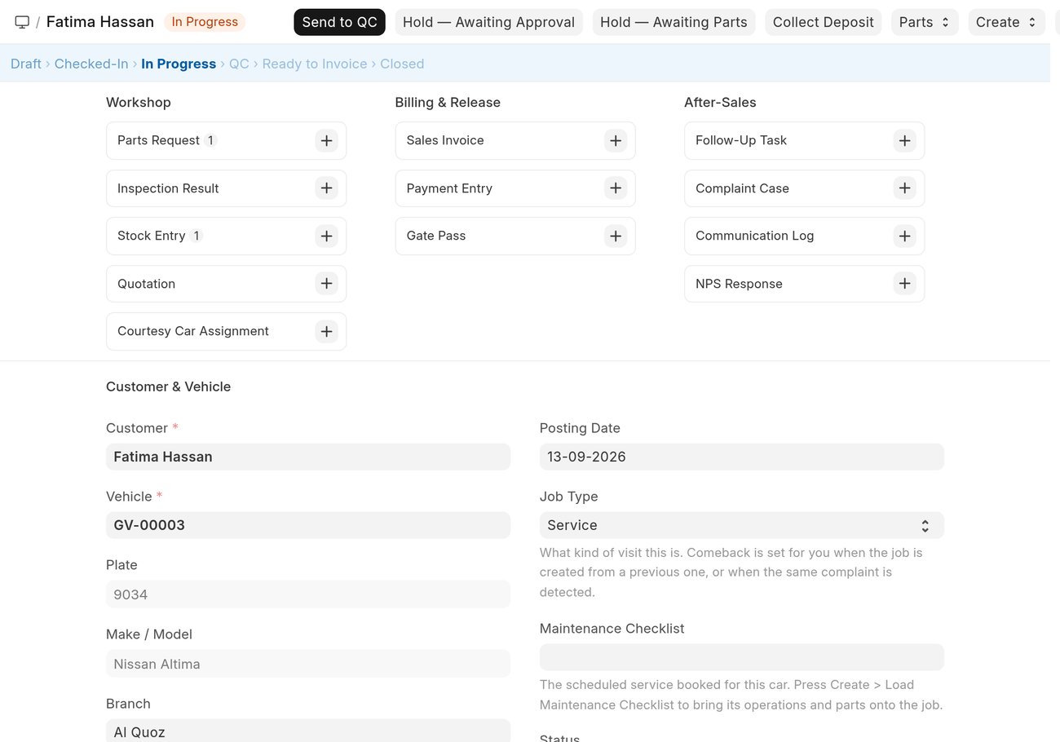Click the Checked-In workflow stage
Screen dimensions: 1060x742
click(91, 64)
